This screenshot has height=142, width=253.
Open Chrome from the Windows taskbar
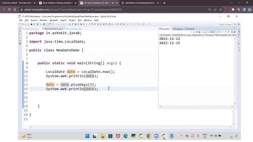(149, 136)
